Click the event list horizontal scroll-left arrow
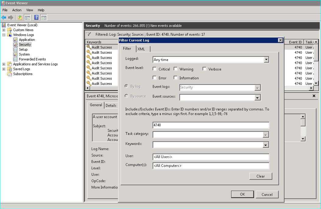 [x=88, y=88]
